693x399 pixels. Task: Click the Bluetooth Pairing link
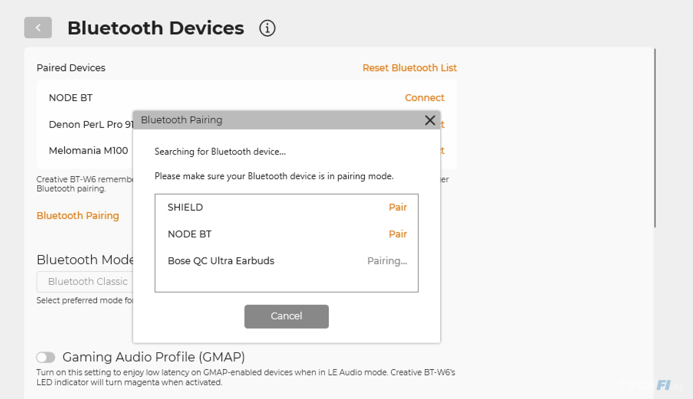click(78, 216)
